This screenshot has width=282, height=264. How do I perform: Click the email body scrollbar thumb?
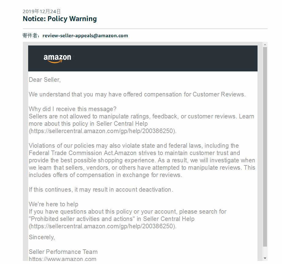click(x=265, y=146)
